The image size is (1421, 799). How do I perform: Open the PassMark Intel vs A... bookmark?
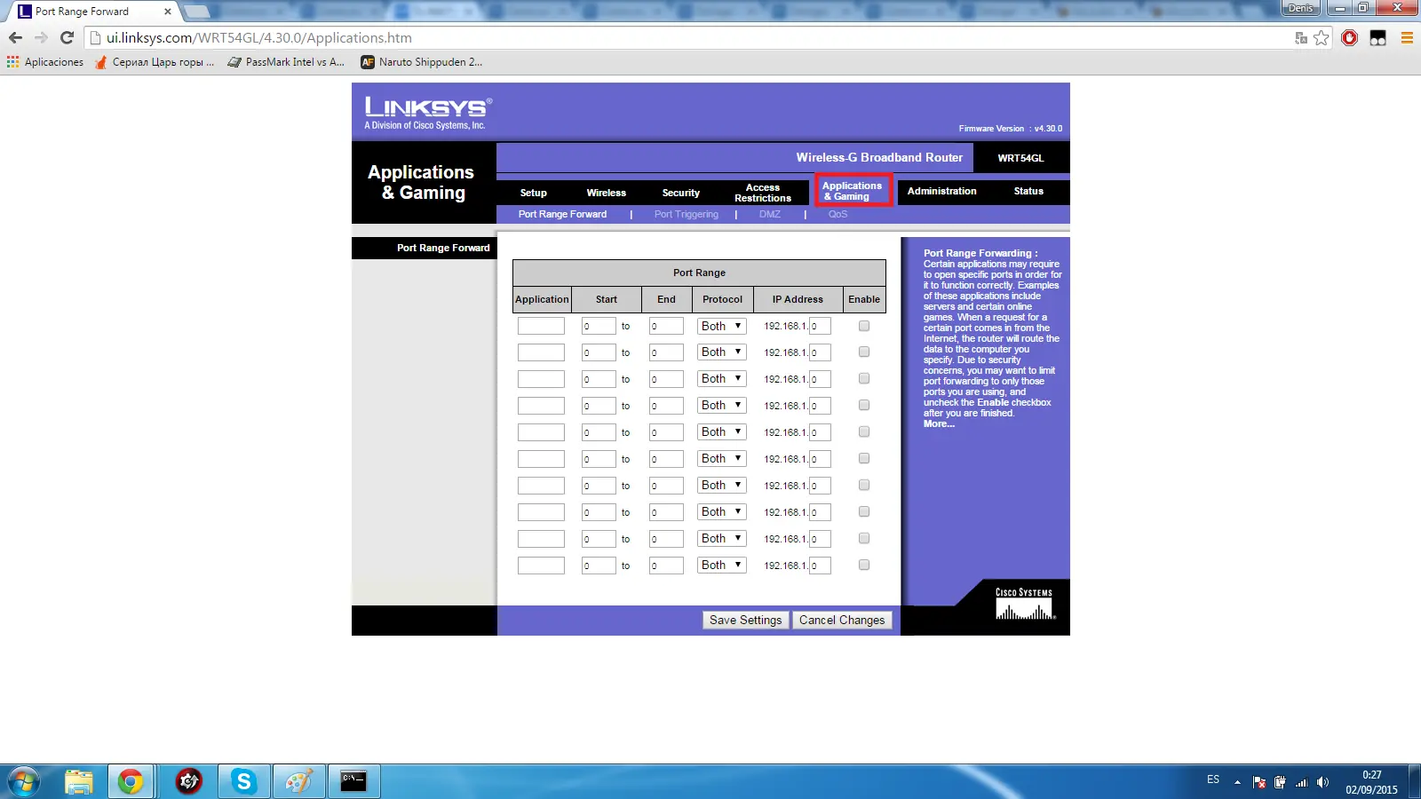(x=286, y=62)
